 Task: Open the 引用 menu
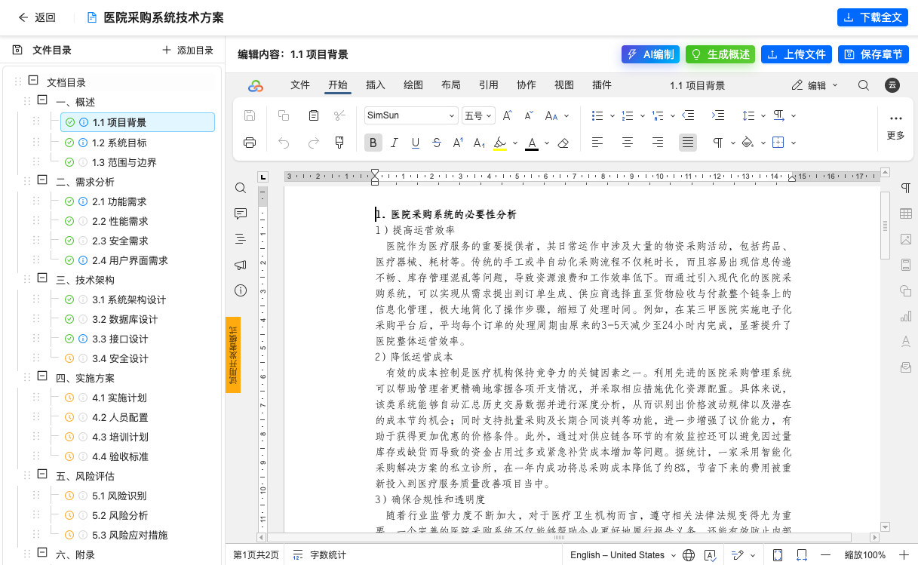488,84
